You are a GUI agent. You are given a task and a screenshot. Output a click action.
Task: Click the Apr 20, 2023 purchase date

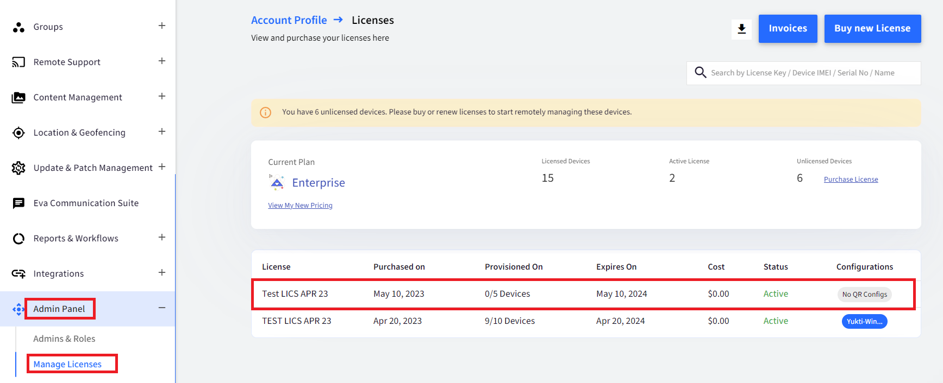click(398, 321)
